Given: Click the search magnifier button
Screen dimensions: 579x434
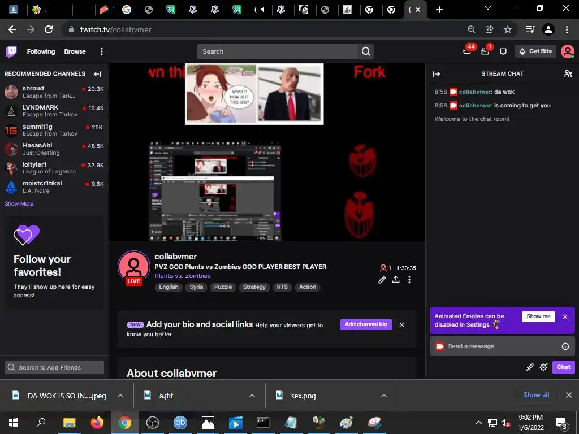Looking at the screenshot, I should (x=366, y=51).
